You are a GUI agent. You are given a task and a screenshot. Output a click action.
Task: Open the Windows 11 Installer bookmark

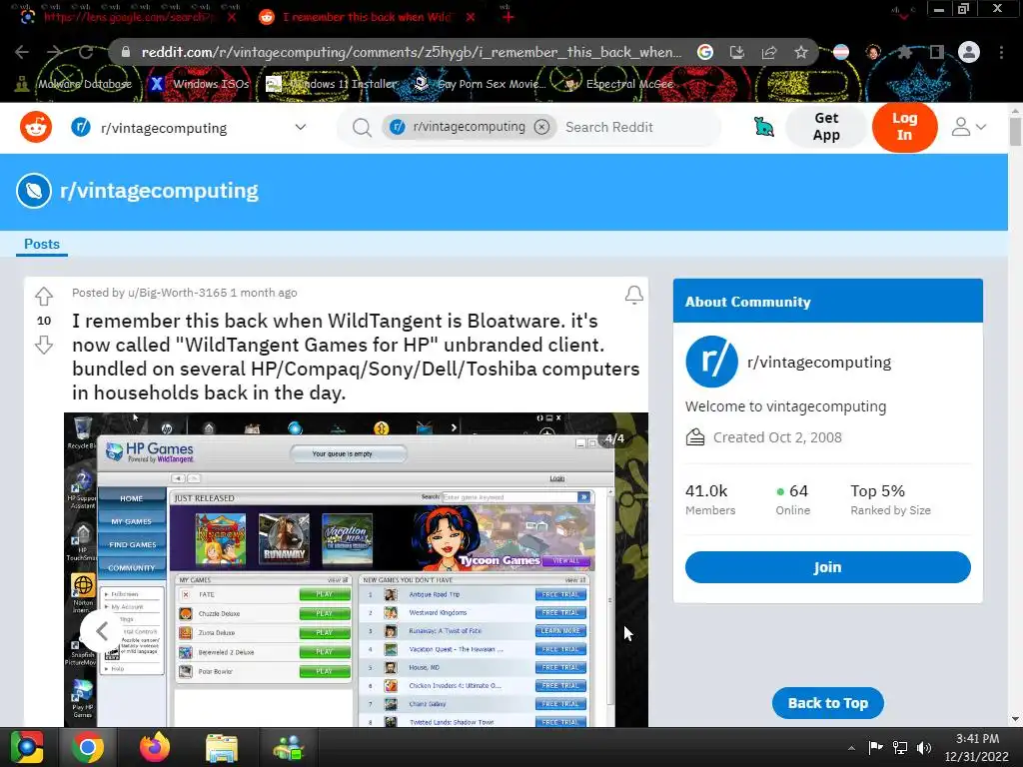(x=332, y=84)
